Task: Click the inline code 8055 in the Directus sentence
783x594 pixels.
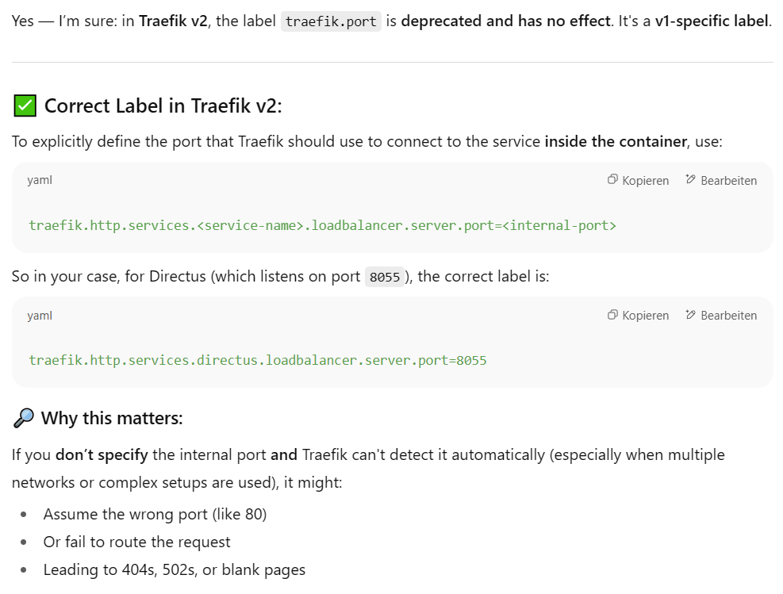Action: pyautogui.click(x=385, y=277)
